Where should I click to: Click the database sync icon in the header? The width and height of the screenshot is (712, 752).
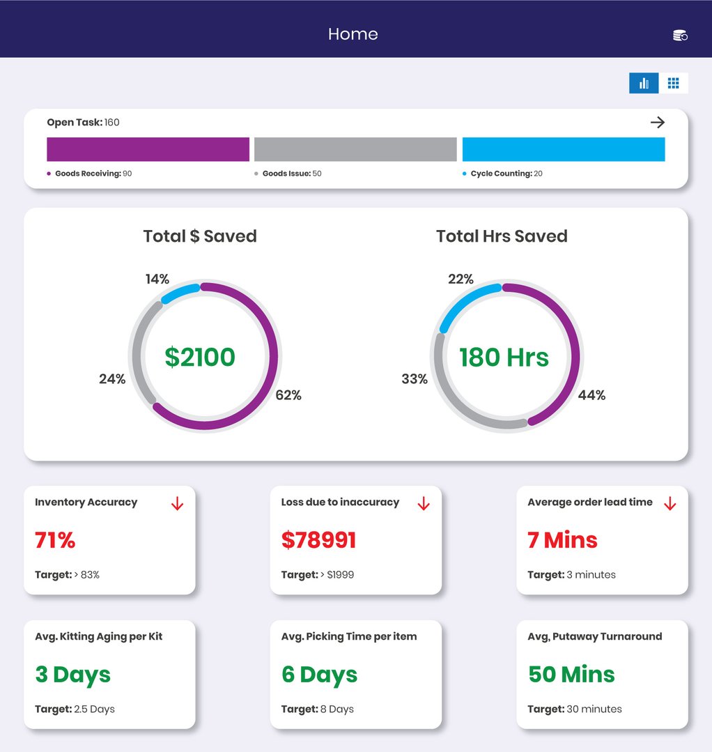[x=679, y=34]
